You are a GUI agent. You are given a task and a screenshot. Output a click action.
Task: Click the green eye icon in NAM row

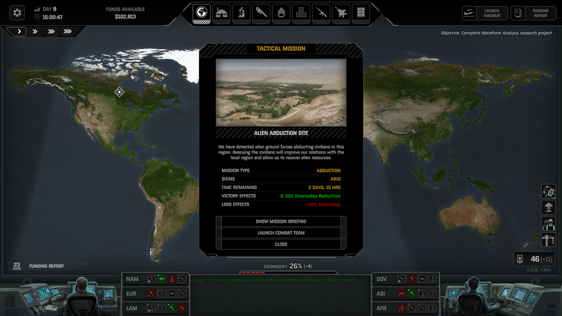(162, 279)
